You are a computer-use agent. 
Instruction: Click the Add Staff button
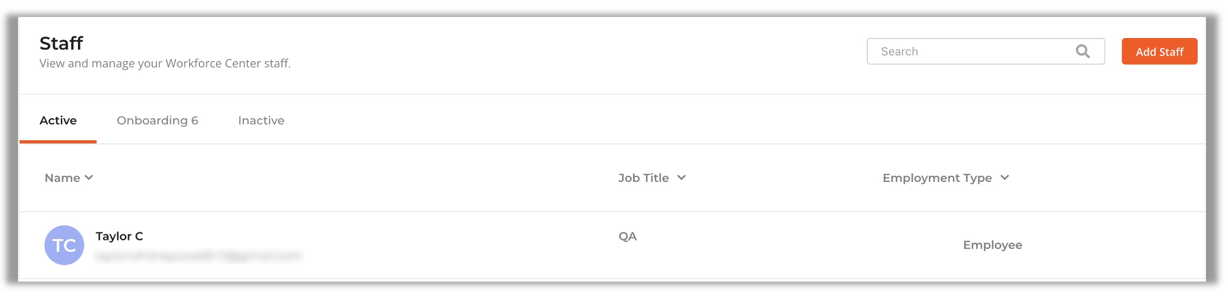pyautogui.click(x=1159, y=51)
